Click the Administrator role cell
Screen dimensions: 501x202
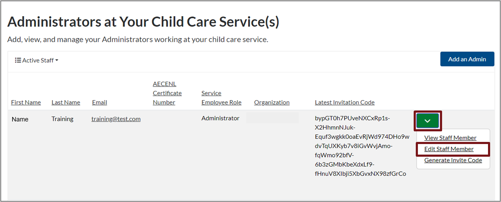220,118
